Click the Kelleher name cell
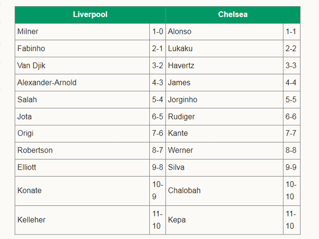Image resolution: width=319 pixels, height=239 pixels. (x=82, y=220)
